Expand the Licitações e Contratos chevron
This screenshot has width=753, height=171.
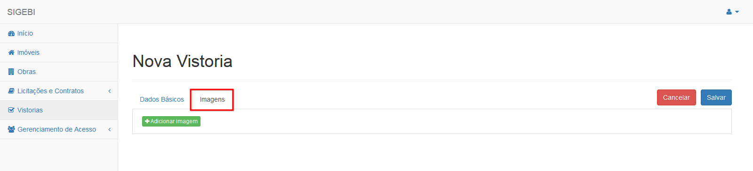tap(110, 91)
